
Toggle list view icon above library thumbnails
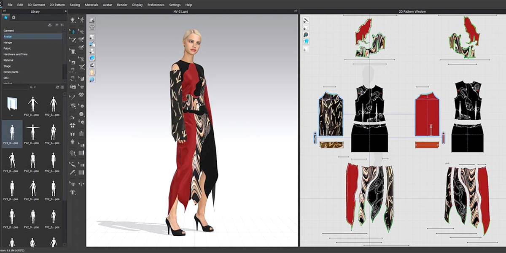coord(62,87)
